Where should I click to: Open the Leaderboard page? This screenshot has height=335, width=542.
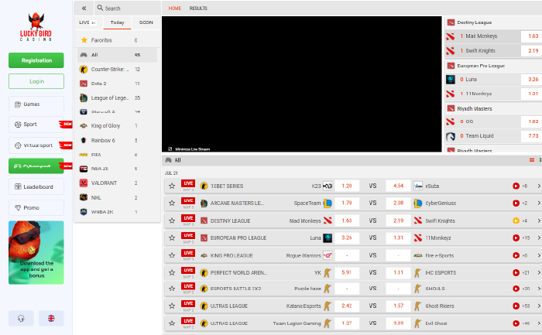pyautogui.click(x=36, y=186)
